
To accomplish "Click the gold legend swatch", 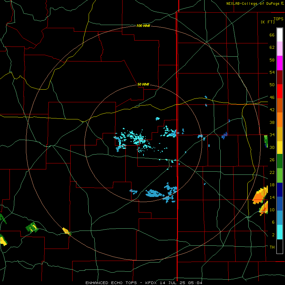I will (x=280, y=134).
